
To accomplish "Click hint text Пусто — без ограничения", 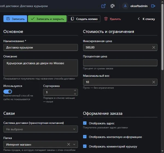I will point(98,88).
